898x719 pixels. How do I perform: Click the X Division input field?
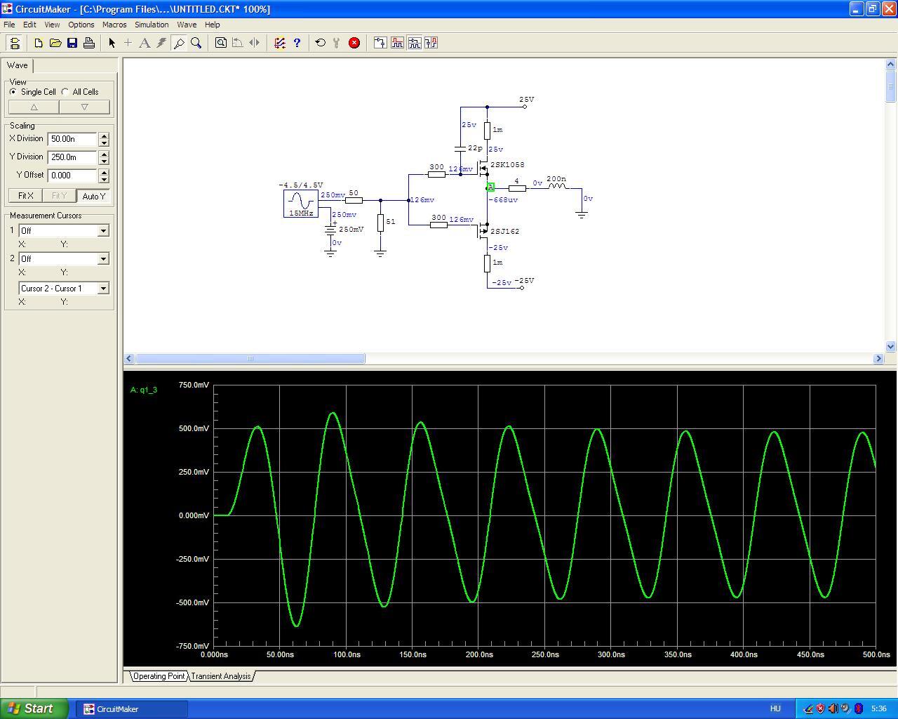(x=72, y=139)
